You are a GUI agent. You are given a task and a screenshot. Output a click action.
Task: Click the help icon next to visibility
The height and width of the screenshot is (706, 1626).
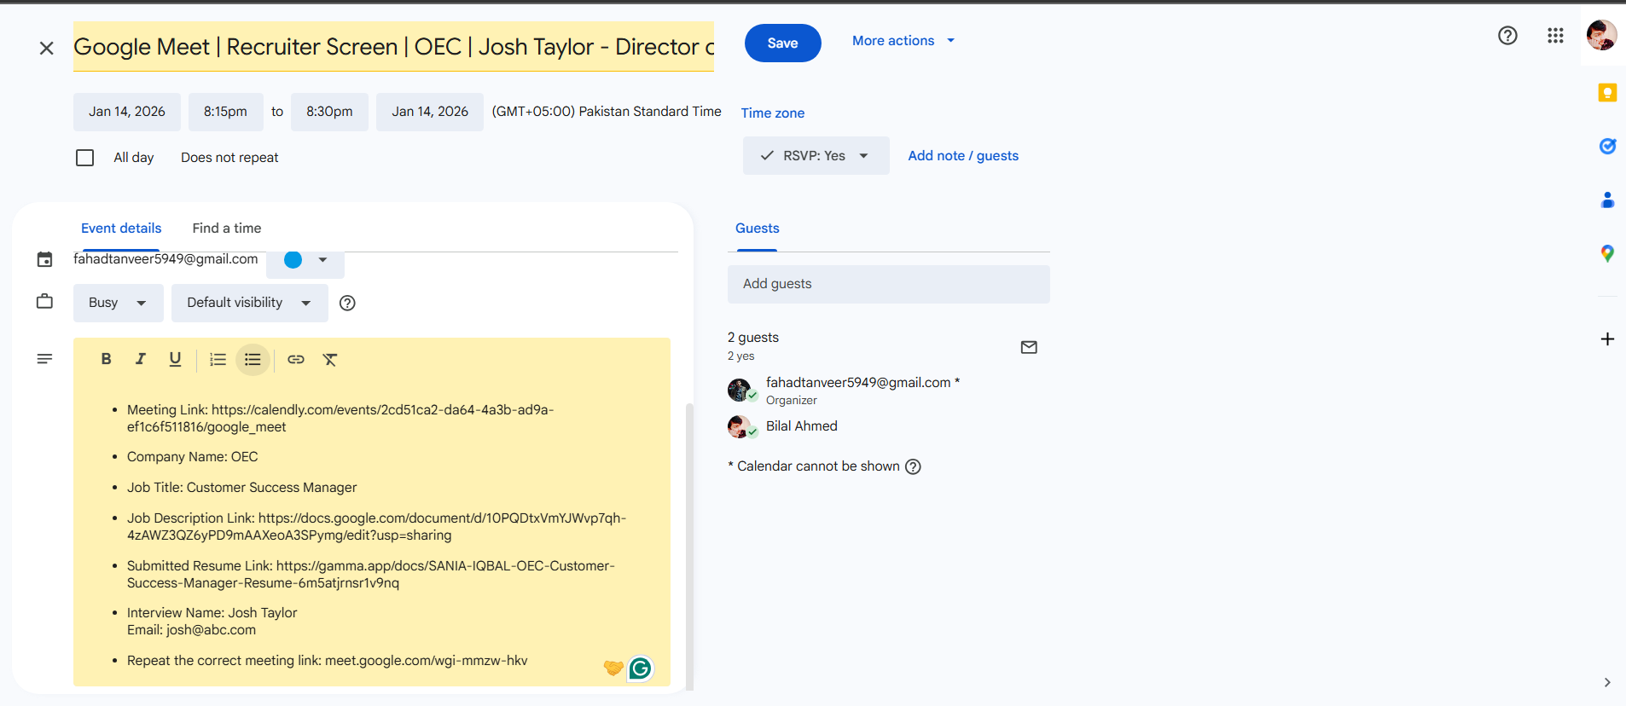(347, 303)
